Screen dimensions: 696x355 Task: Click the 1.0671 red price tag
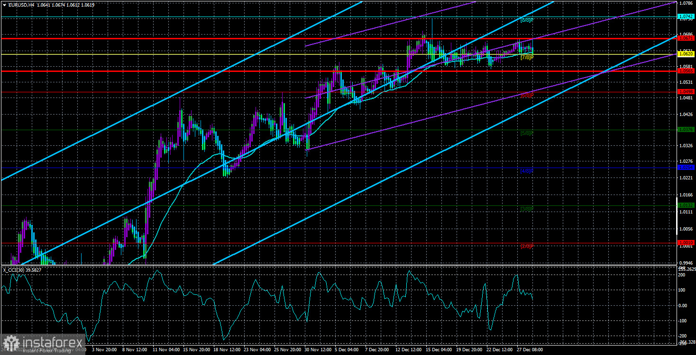point(686,38)
